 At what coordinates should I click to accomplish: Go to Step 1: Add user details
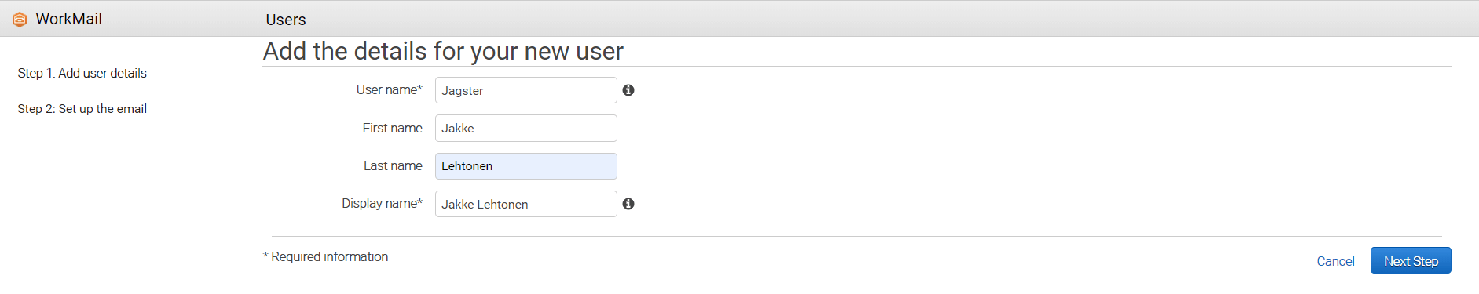point(82,73)
